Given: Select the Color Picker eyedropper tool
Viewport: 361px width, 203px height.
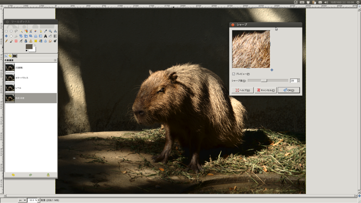Looking at the screenshot, I should point(45,31).
